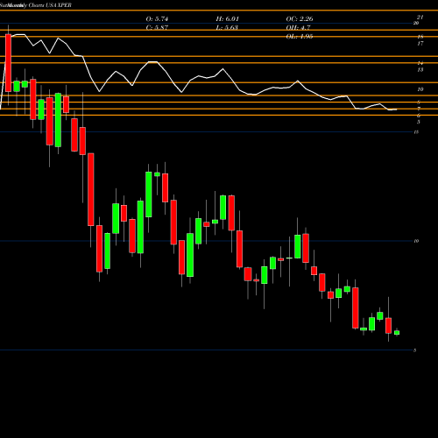Image resolution: width=438 pixels, height=438 pixels.
Task: Click the end of the white indicator line
Action: (396, 109)
